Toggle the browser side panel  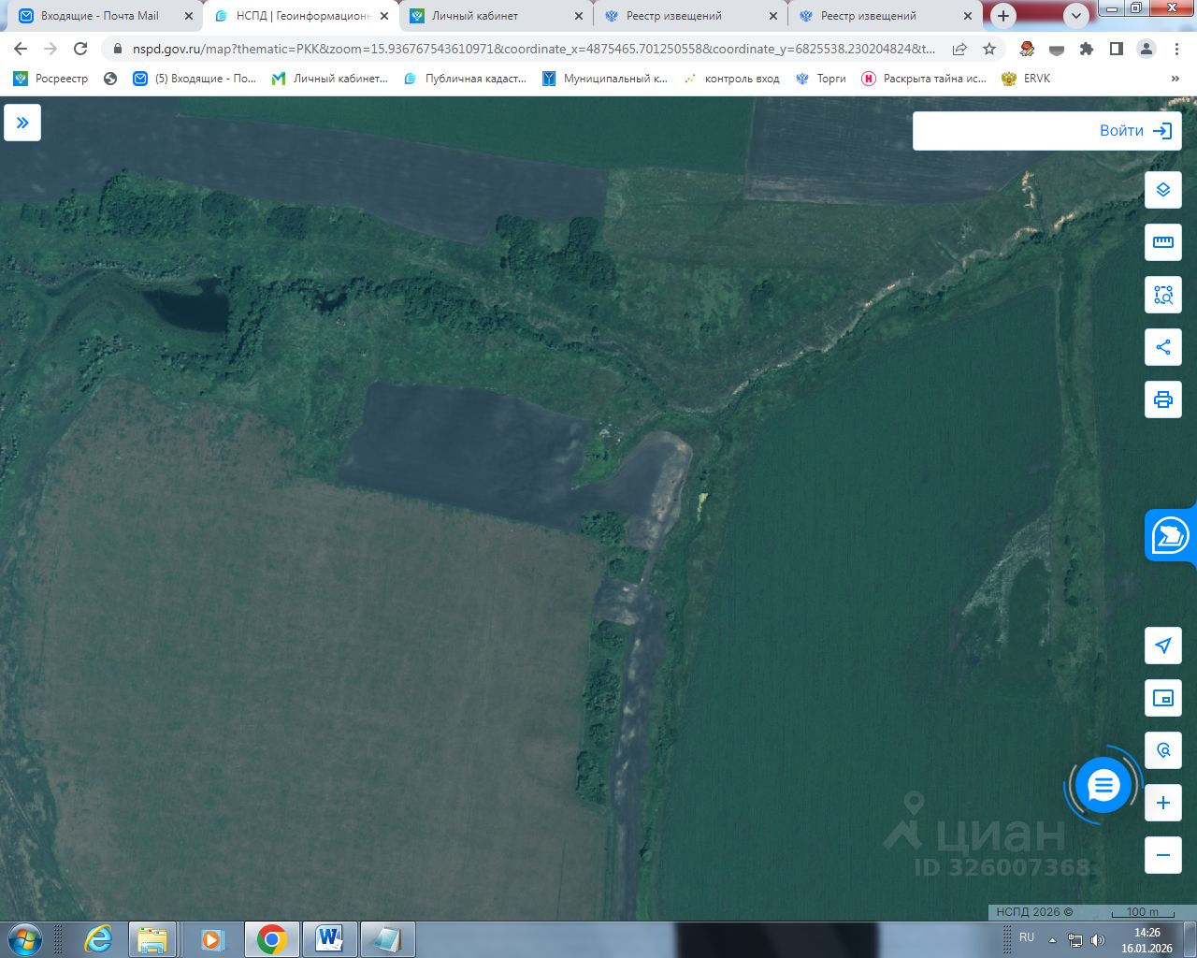(x=1117, y=49)
